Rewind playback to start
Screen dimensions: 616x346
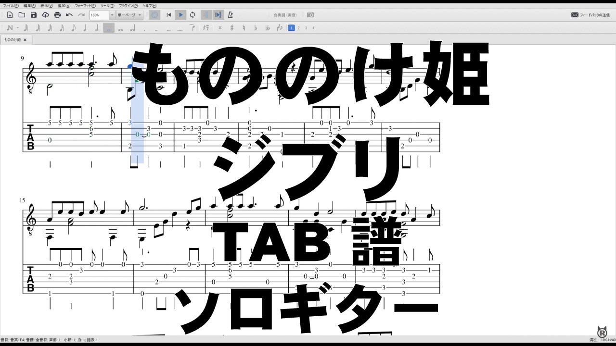tap(168, 15)
